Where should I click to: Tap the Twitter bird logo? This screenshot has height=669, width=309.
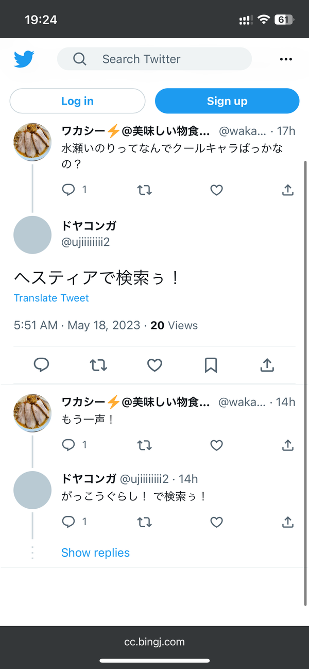tap(24, 59)
